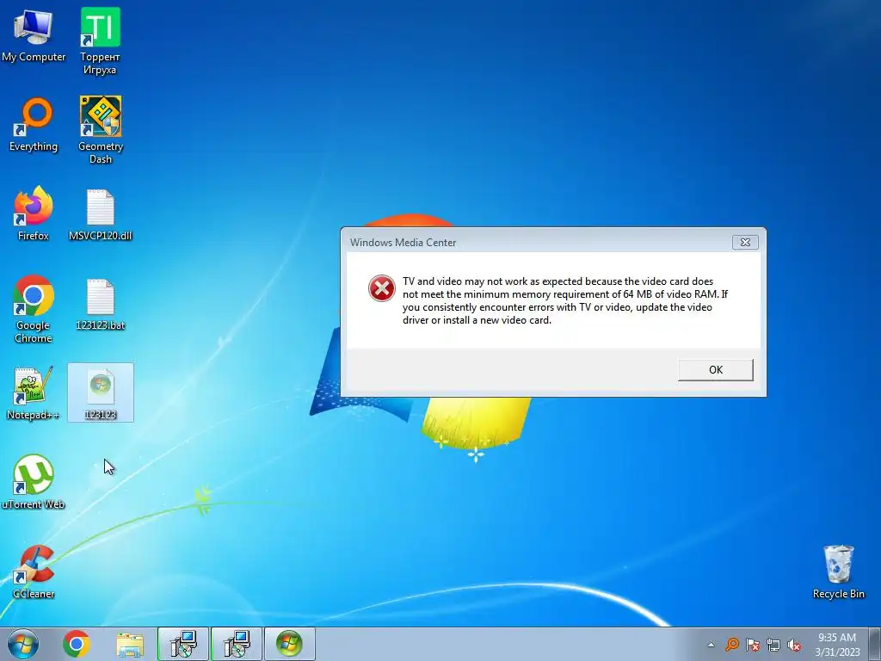Switch to Windows Media Center taskbar button
The width and height of the screenshot is (881, 661).
point(289,644)
